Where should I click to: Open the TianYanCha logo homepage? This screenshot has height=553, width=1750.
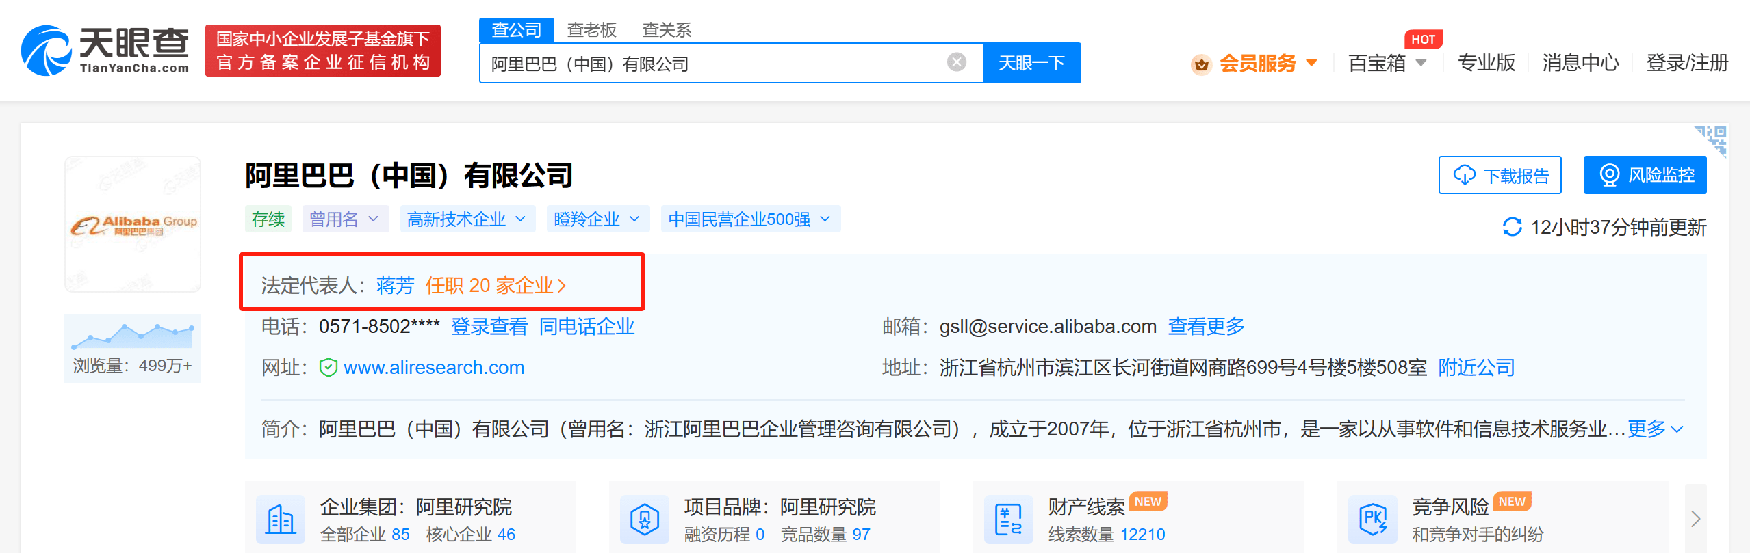105,51
